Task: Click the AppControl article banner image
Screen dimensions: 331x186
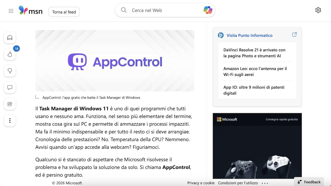Action: [x=115, y=61]
